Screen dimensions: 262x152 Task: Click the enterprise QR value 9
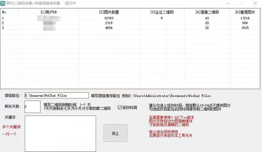tap(161, 18)
